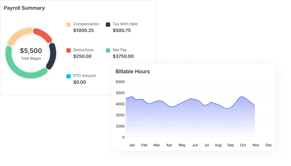Click the $3750.00 Net Pay amount

(x=123, y=56)
